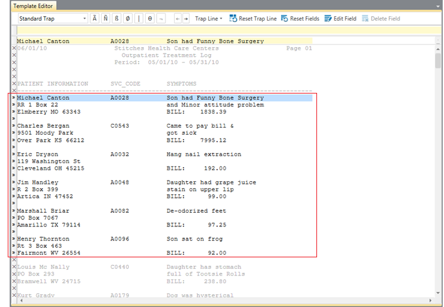Image resolution: width=444 pixels, height=307 pixels.
Task: Click the 'PATIENT INFORMATION' column heading
Action: (53, 84)
